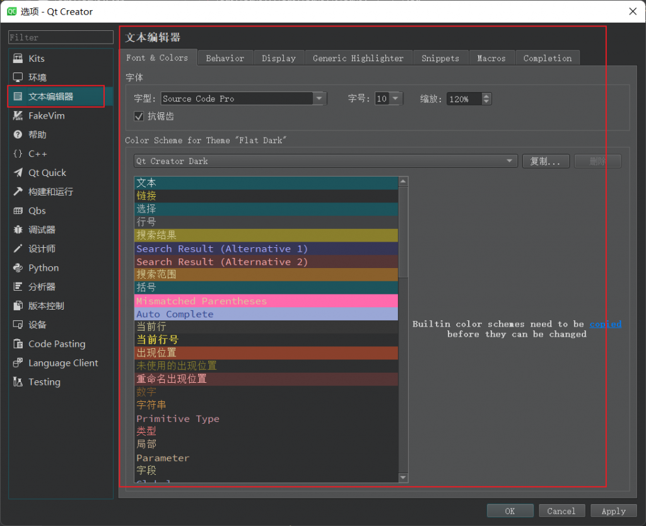Select the Mismatched Parentheses color entry
The width and height of the screenshot is (646, 526).
point(266,301)
